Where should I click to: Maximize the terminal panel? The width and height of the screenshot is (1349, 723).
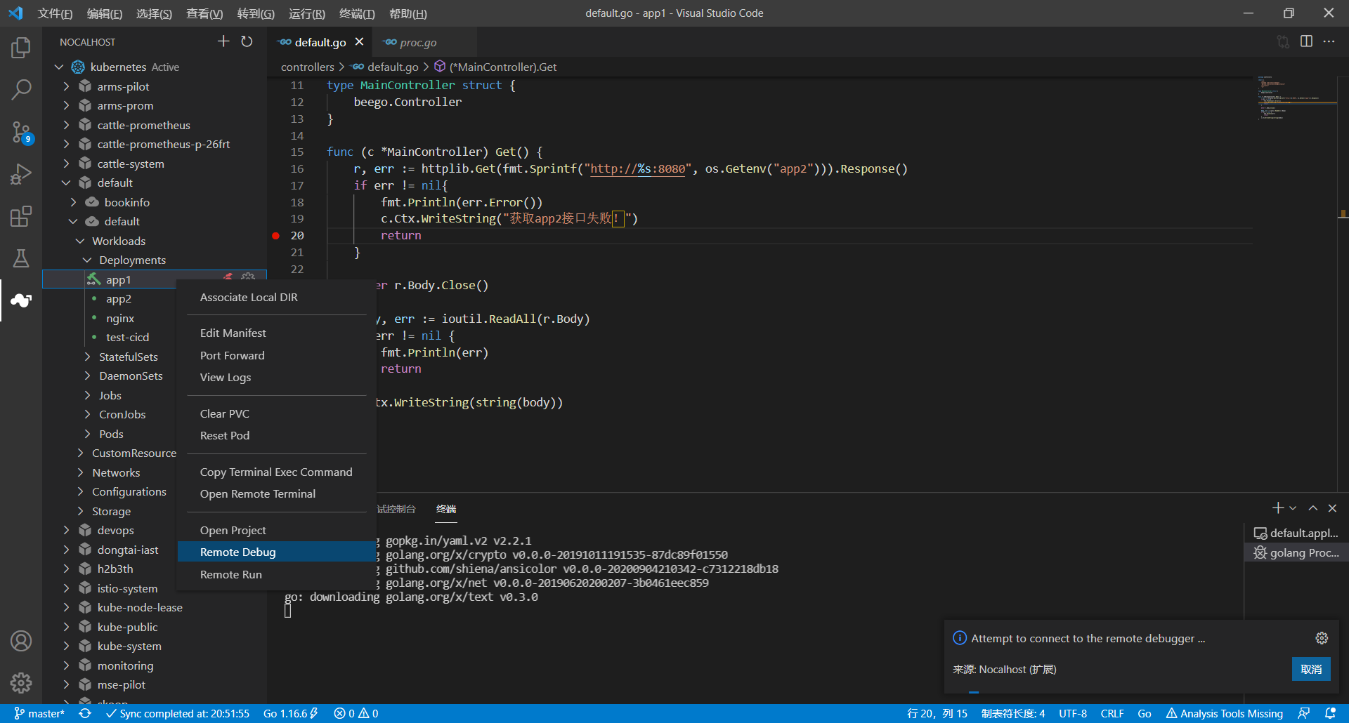pos(1312,508)
